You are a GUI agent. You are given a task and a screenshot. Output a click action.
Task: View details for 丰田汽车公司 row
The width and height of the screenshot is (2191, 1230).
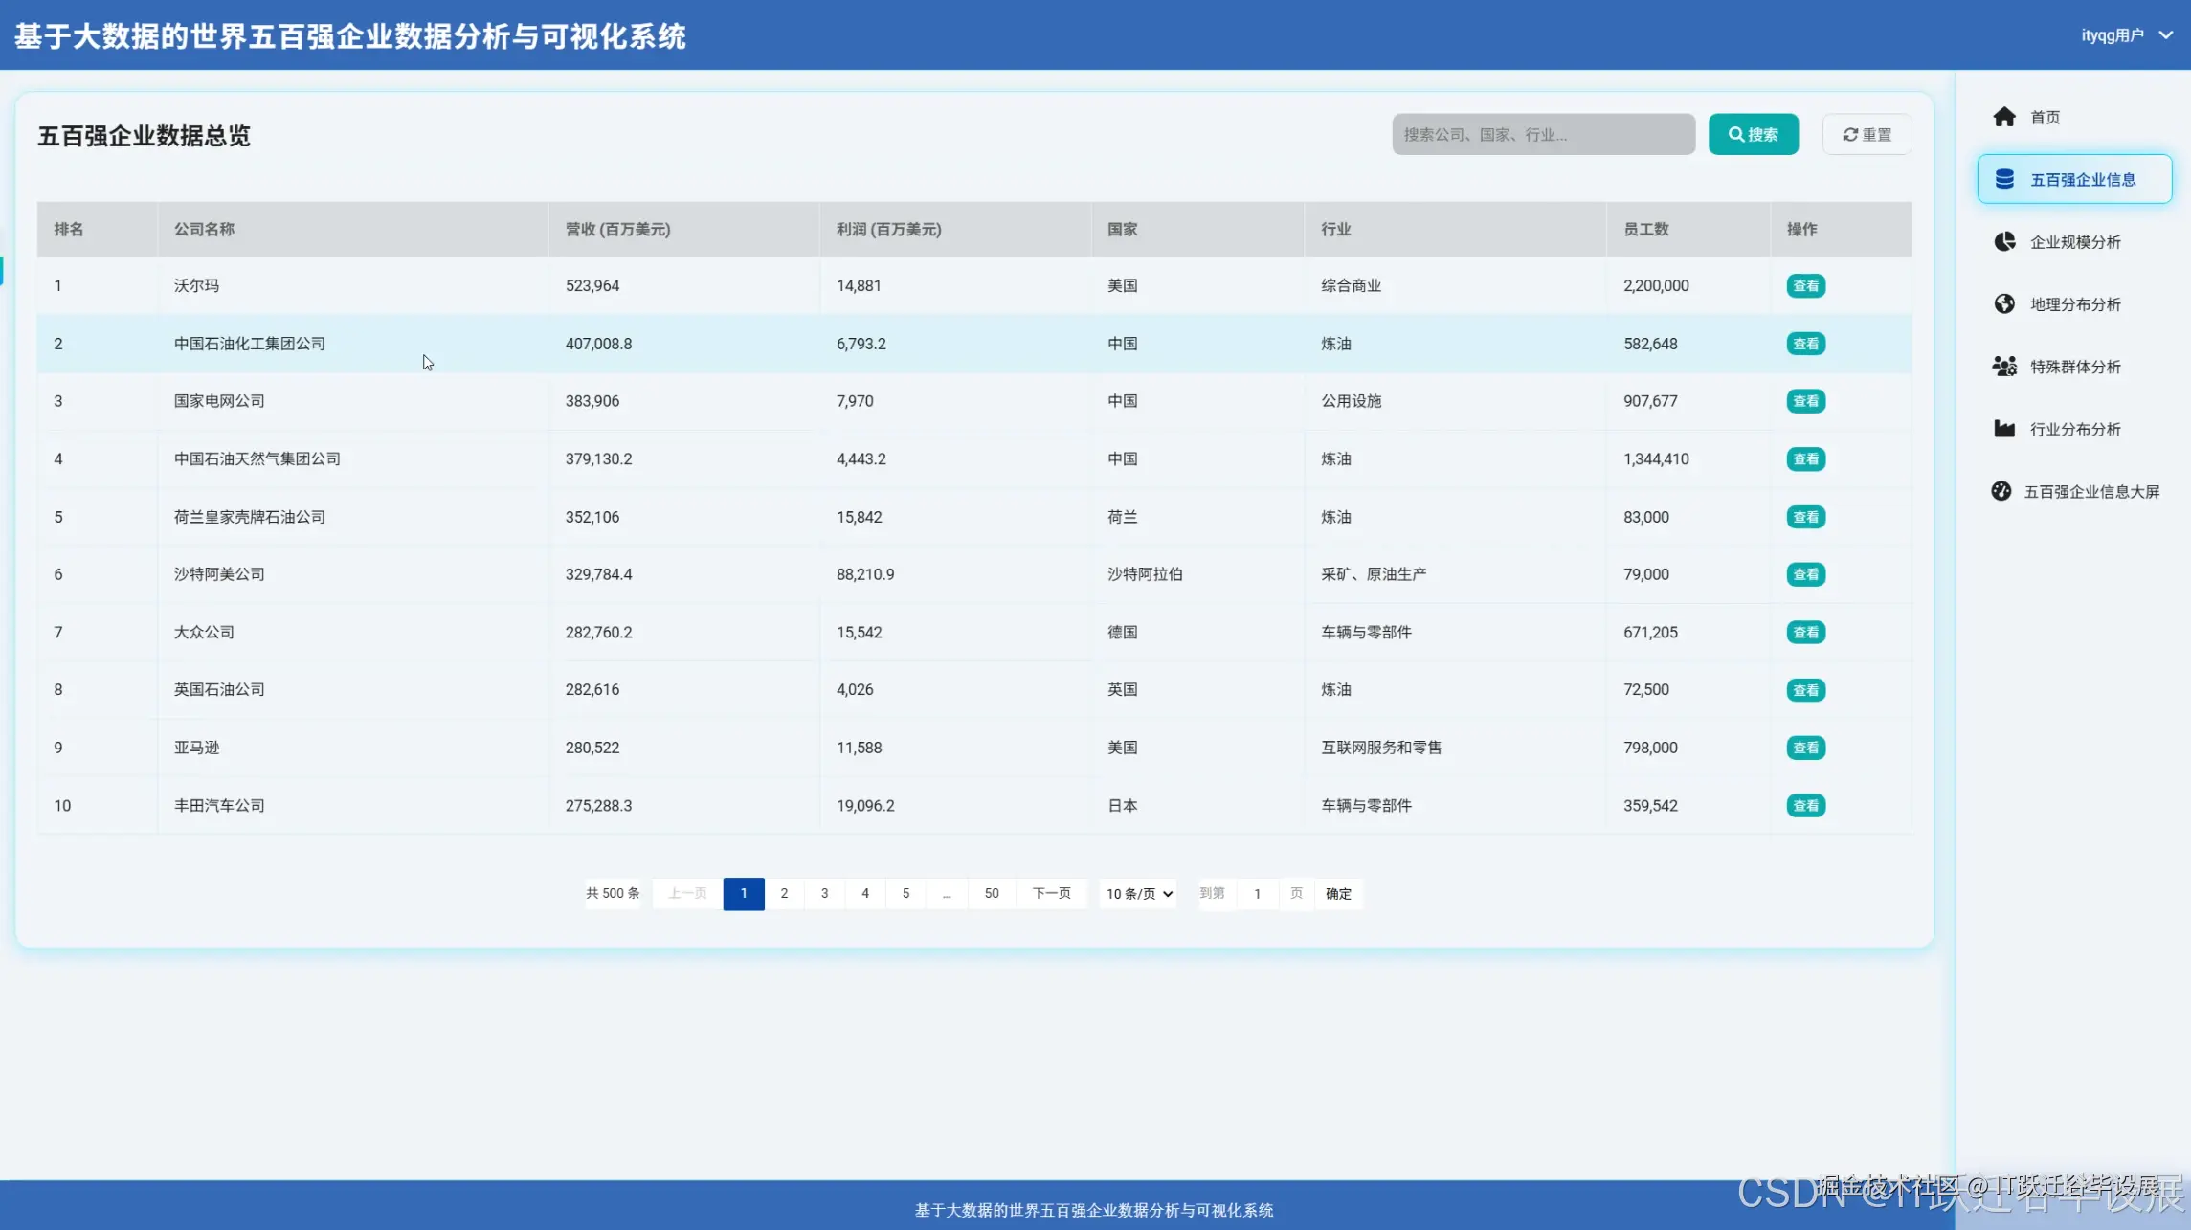pyautogui.click(x=1805, y=805)
